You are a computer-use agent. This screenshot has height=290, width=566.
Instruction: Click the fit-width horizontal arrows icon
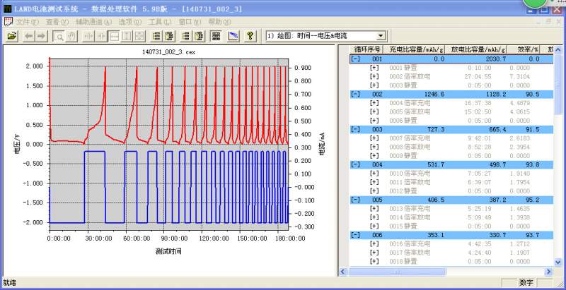pos(114,36)
